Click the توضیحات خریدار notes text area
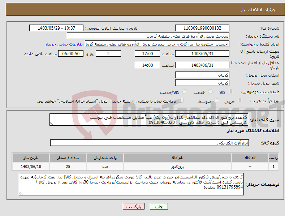The image size is (285, 216). 131,184
